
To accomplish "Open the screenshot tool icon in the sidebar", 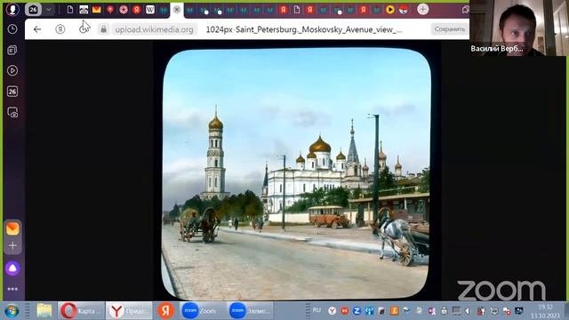I will tap(12, 113).
